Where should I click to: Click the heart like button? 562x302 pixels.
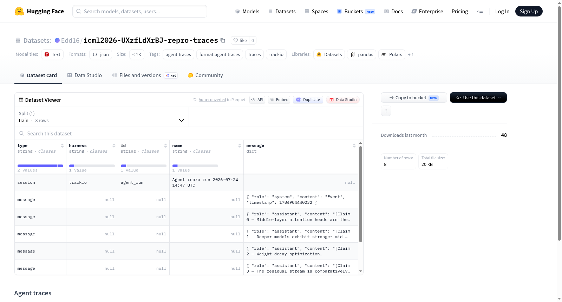(x=240, y=40)
